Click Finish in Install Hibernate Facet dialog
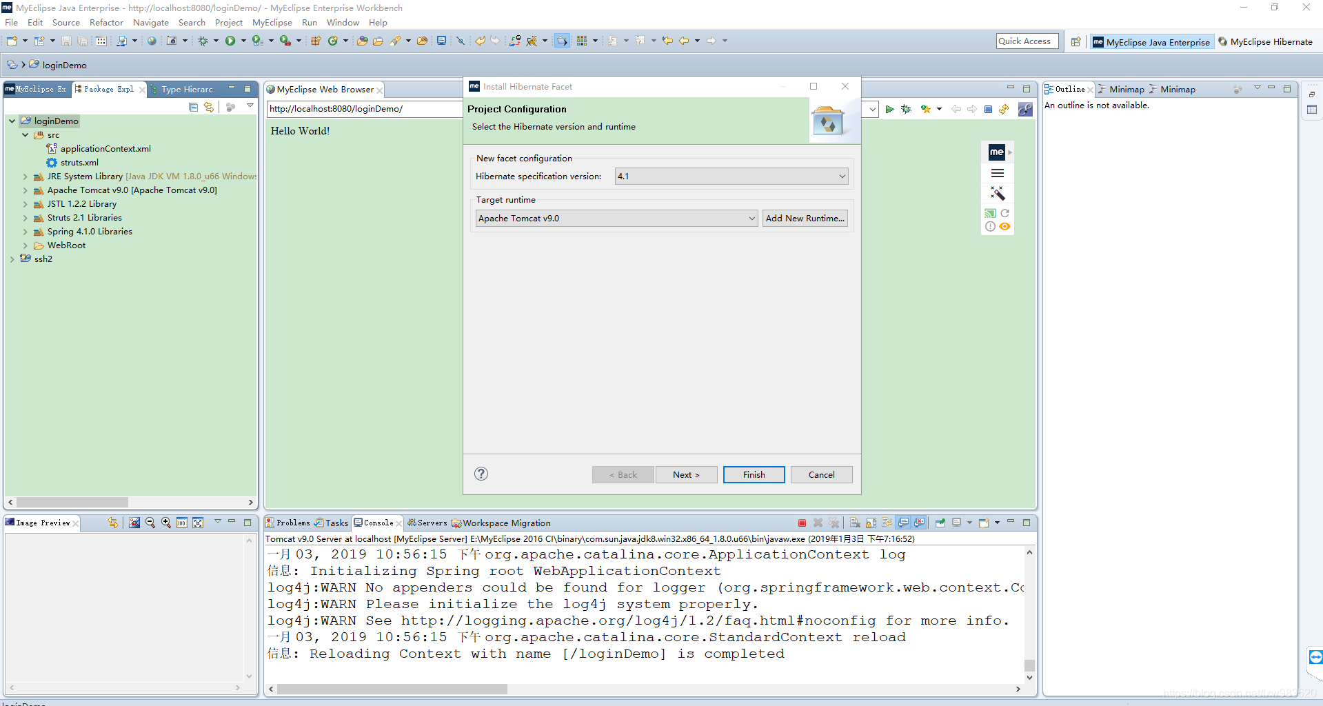The height and width of the screenshot is (706, 1323). 754,474
